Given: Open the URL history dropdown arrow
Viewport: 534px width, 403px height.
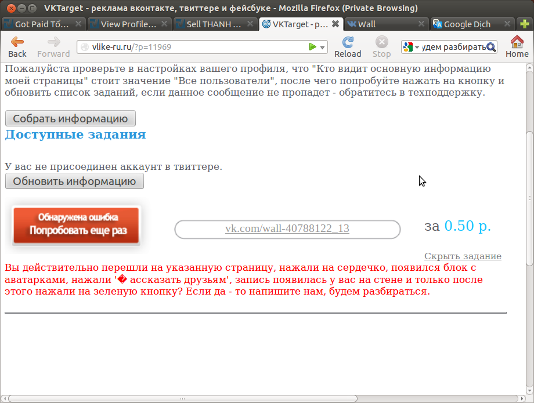Looking at the screenshot, I should [322, 48].
